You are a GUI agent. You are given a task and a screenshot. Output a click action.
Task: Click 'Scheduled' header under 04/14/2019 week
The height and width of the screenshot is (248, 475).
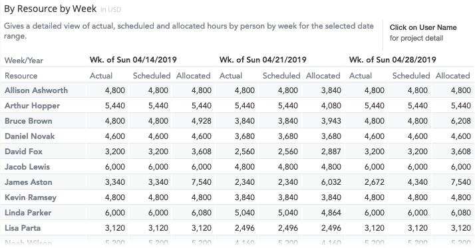click(x=152, y=76)
